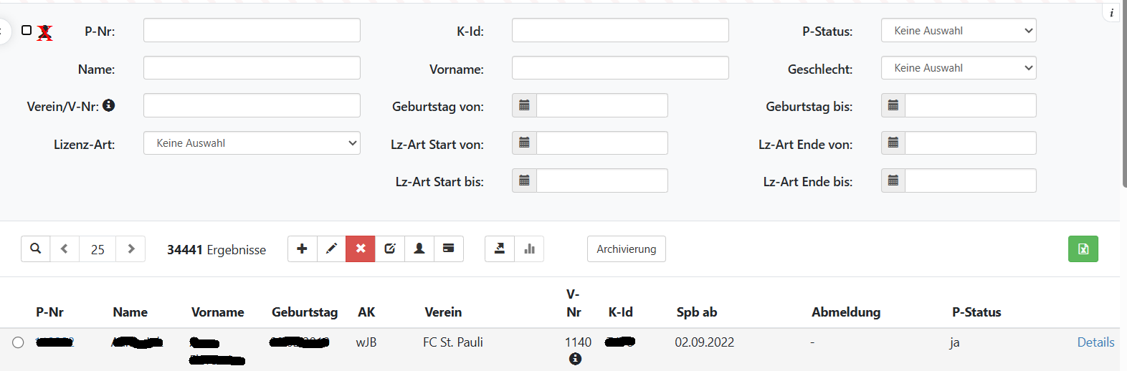Export results with green Excel icon
The image size is (1127, 371).
tap(1083, 249)
